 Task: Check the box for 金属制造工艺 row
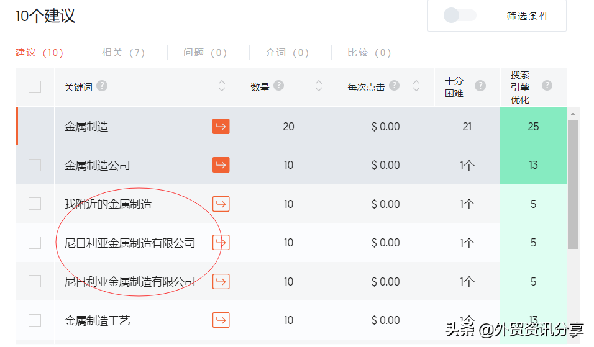[35, 320]
